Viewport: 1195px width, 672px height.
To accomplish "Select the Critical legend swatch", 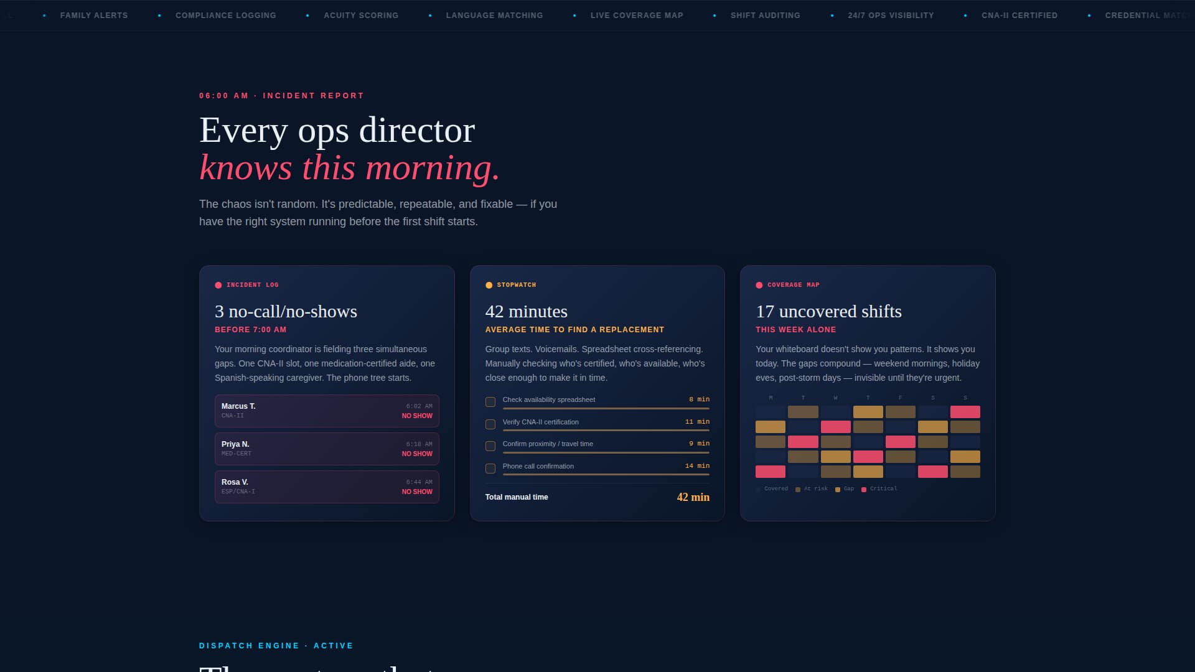I will tap(864, 490).
